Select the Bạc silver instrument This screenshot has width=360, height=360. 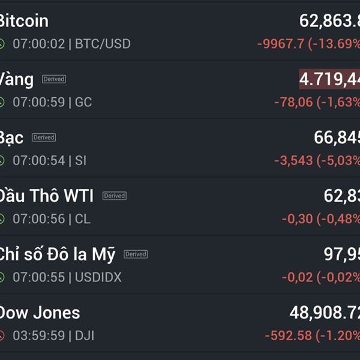pos(180,148)
